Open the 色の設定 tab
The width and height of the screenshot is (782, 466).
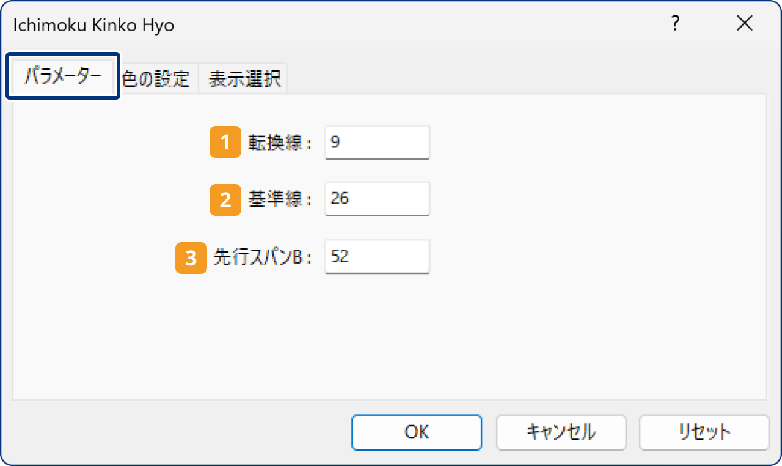[158, 78]
